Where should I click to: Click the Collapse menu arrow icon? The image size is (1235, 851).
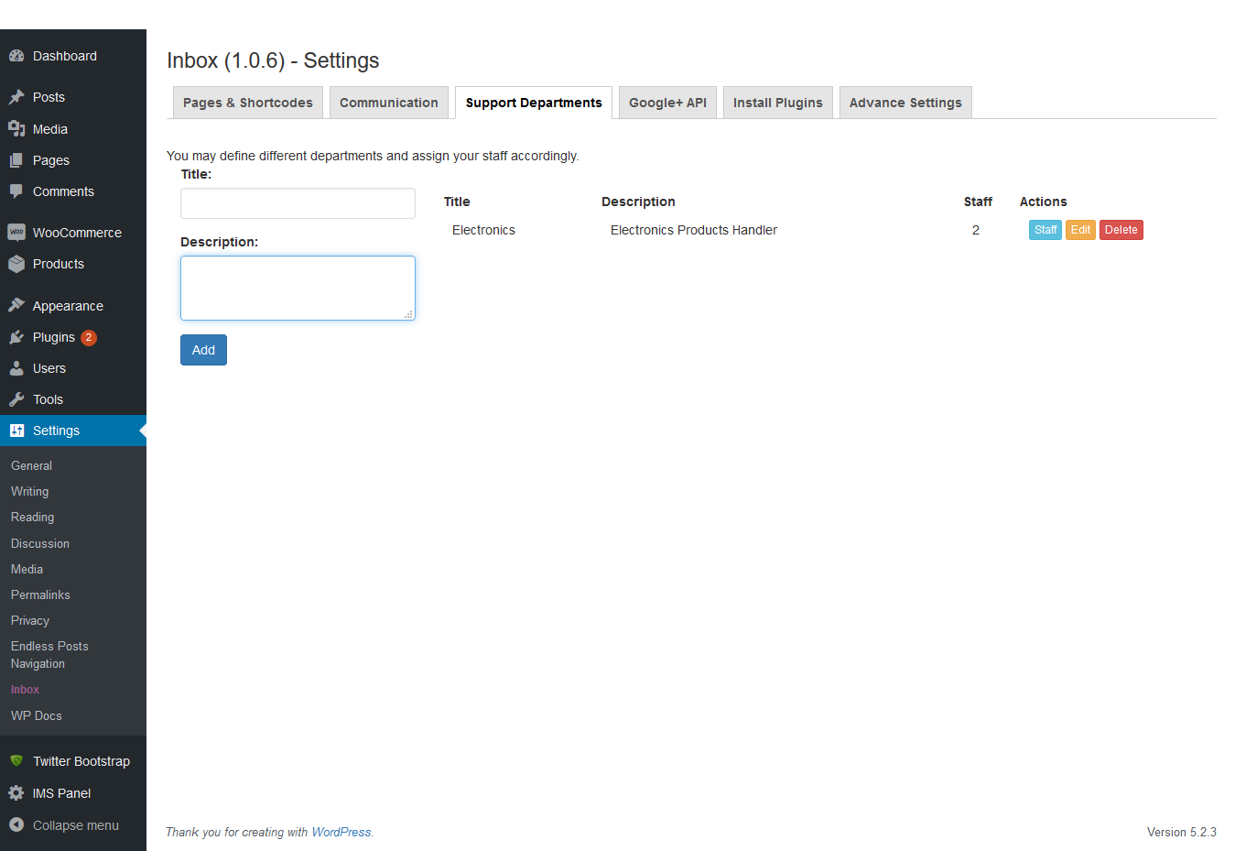(x=16, y=824)
